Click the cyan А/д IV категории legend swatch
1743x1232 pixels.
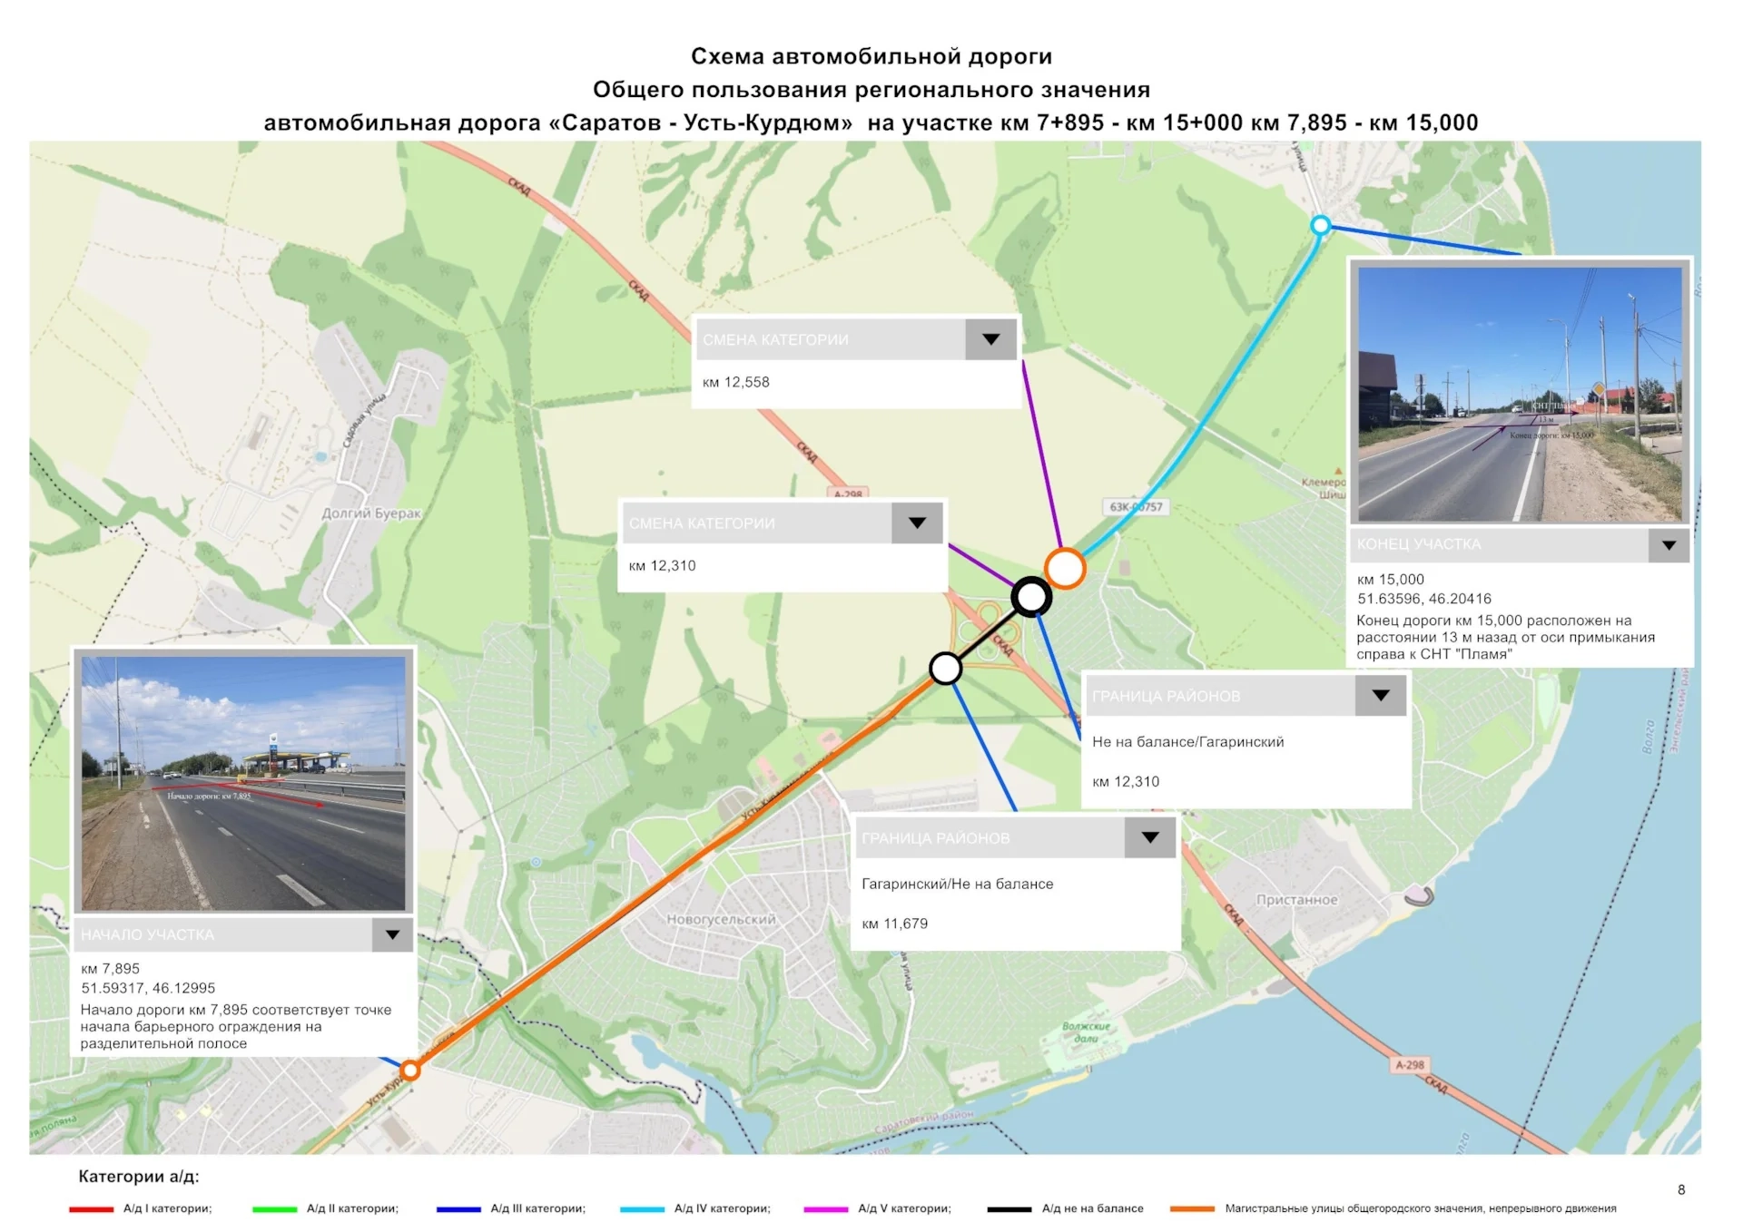click(x=642, y=1209)
